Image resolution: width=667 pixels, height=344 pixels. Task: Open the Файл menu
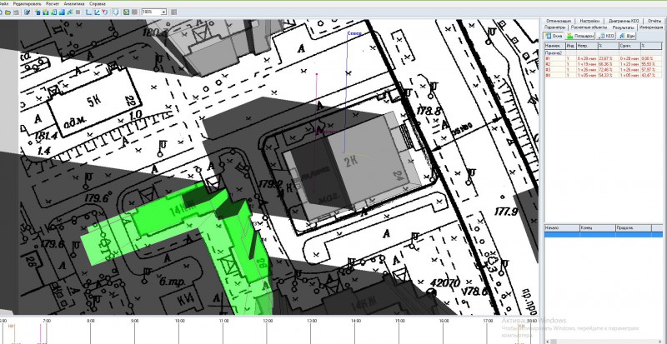coord(4,4)
